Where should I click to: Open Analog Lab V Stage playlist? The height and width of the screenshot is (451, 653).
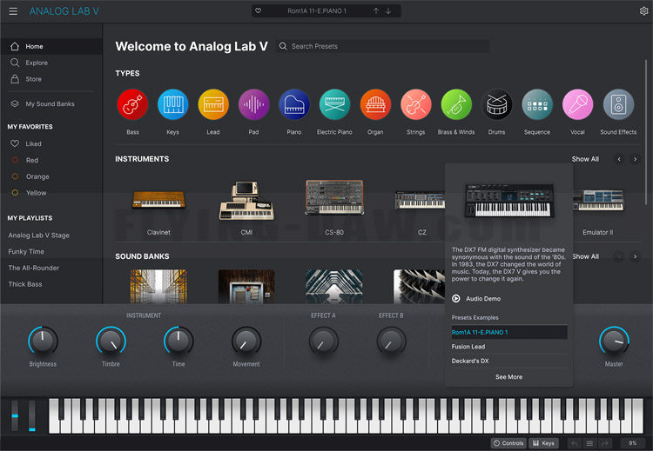tap(38, 235)
